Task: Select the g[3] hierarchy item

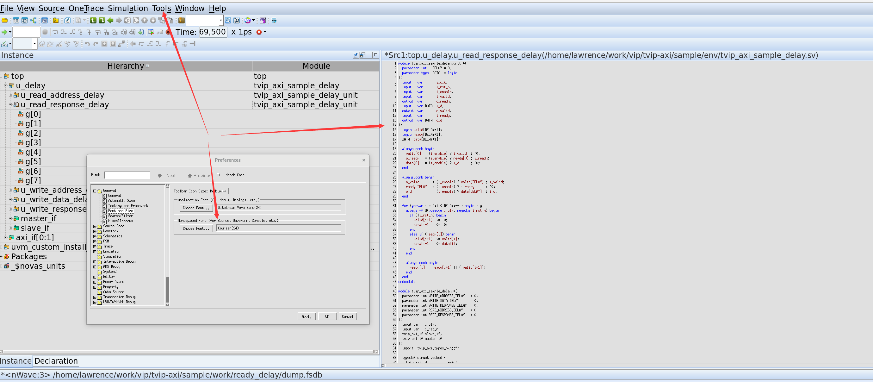Action: pyautogui.click(x=33, y=143)
